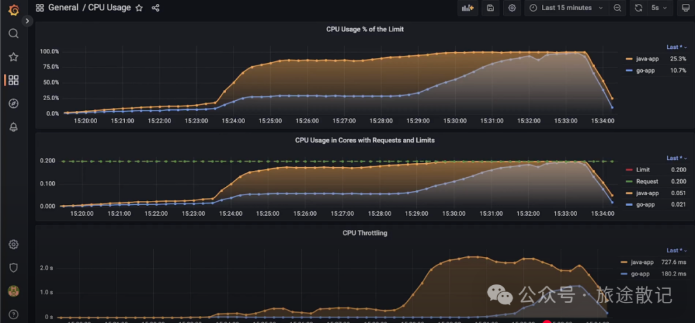Sort the first panel legend by Last
Image resolution: width=695 pixels, height=323 pixels.
(677, 47)
